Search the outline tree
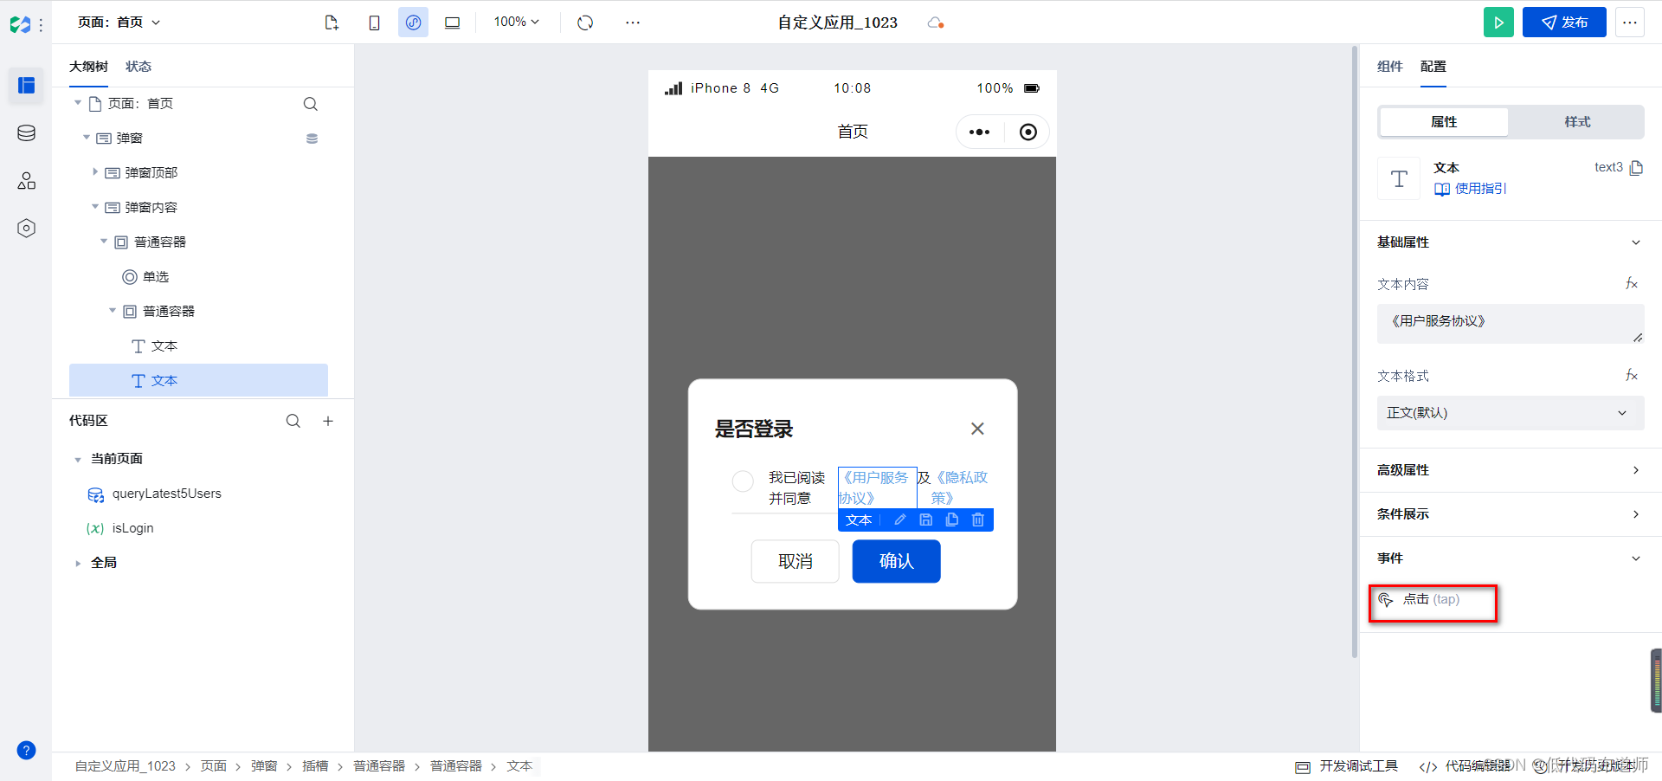 310,104
